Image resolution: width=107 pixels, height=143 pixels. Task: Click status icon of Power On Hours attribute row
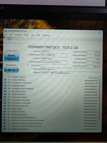[x=5, y=111]
